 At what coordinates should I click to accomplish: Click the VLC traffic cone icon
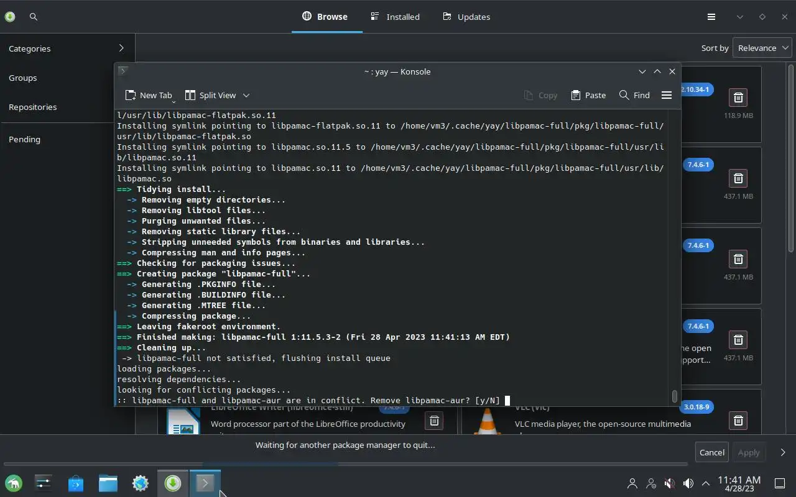coord(487,422)
